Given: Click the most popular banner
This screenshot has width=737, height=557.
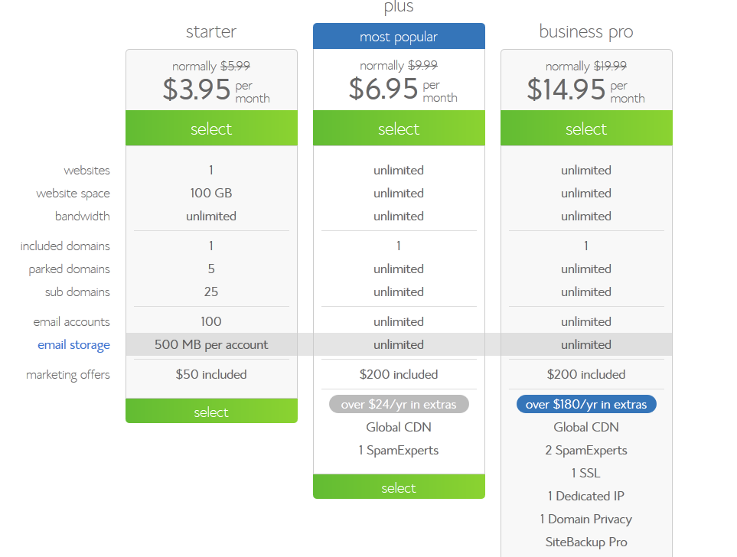Looking at the screenshot, I should pos(399,36).
